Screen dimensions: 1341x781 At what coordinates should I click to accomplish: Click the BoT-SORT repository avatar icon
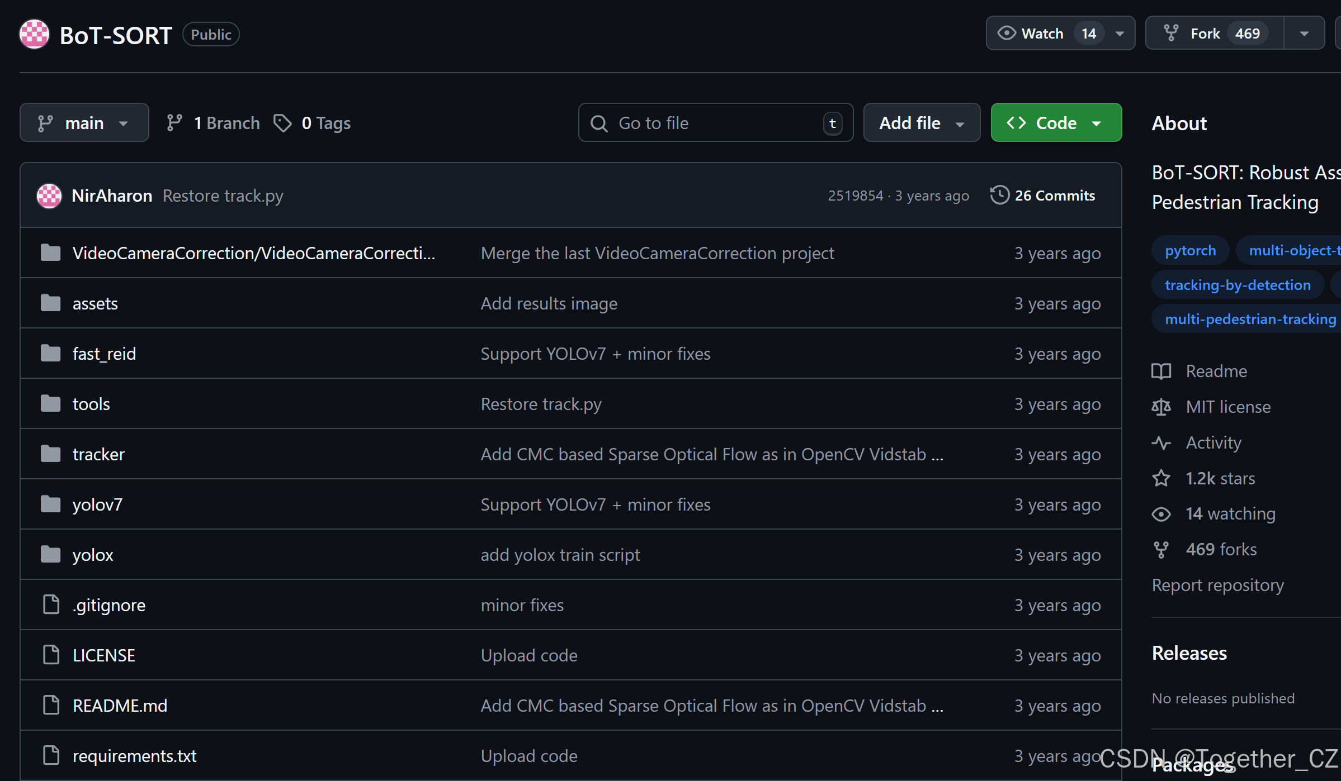click(35, 35)
